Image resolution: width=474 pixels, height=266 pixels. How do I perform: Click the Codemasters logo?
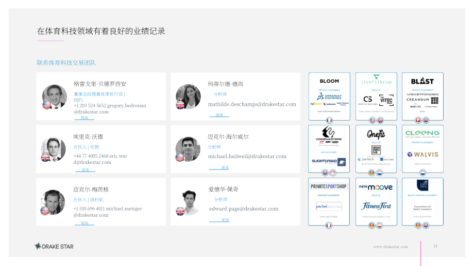(x=329, y=134)
